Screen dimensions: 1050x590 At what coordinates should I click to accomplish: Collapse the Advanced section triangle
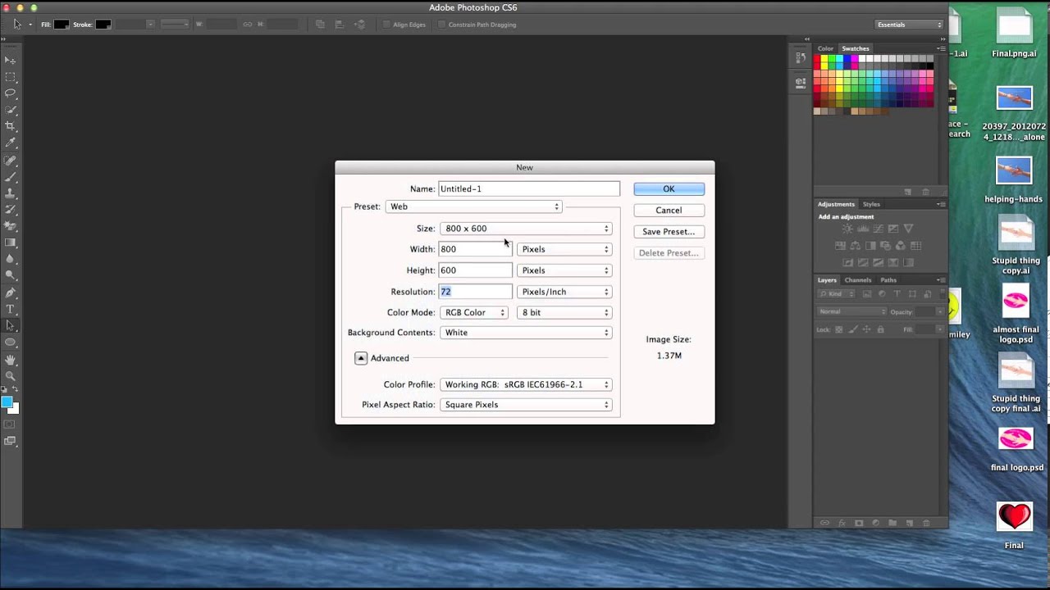pos(361,358)
